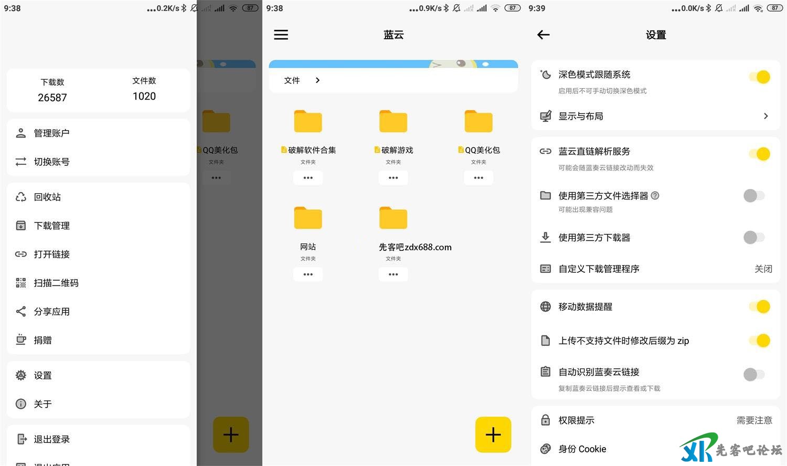
Task: Open the hamburger menu in 蓝云 header
Action: (281, 35)
